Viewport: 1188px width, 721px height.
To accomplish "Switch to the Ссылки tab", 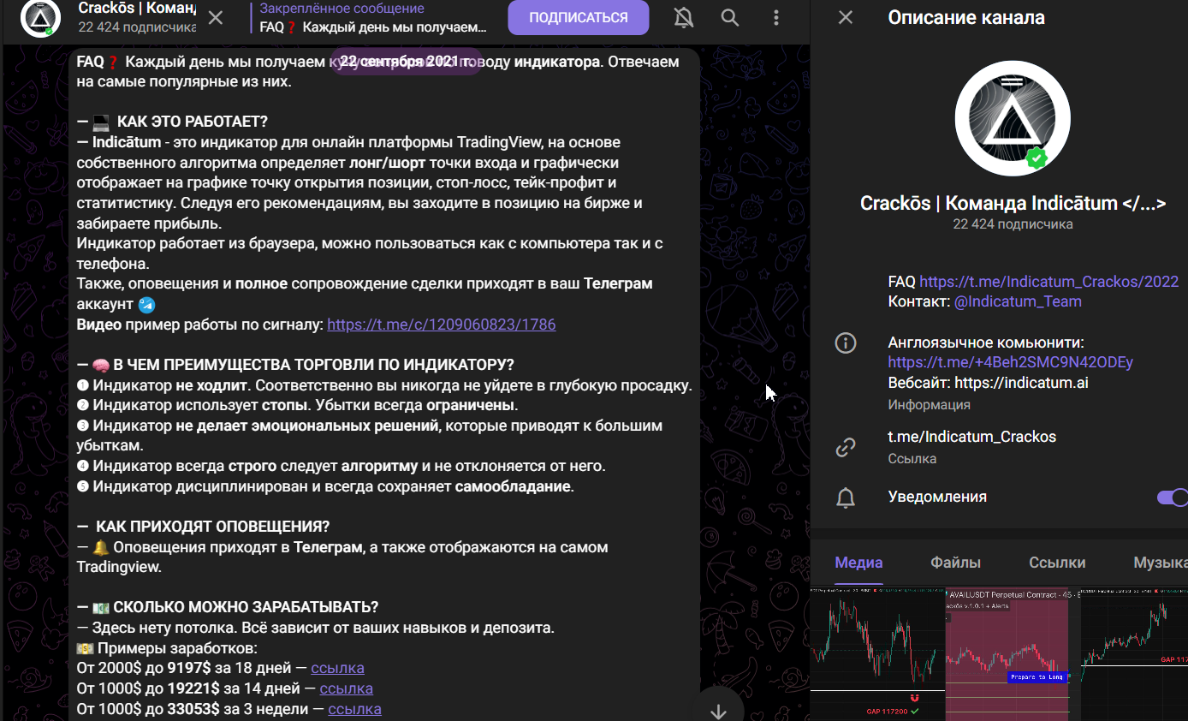I will pyautogui.click(x=1057, y=563).
